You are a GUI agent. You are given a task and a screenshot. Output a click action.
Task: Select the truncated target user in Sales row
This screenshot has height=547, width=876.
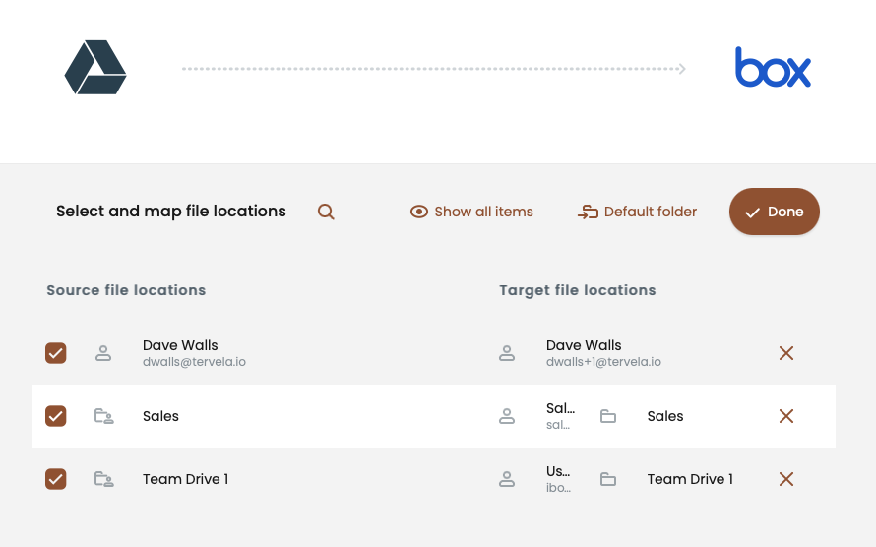tap(558, 416)
